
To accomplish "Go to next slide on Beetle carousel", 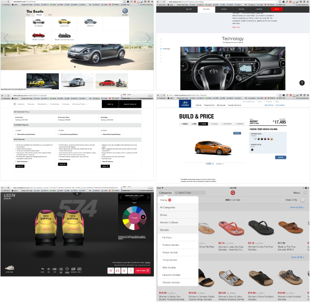I will tap(148, 38).
